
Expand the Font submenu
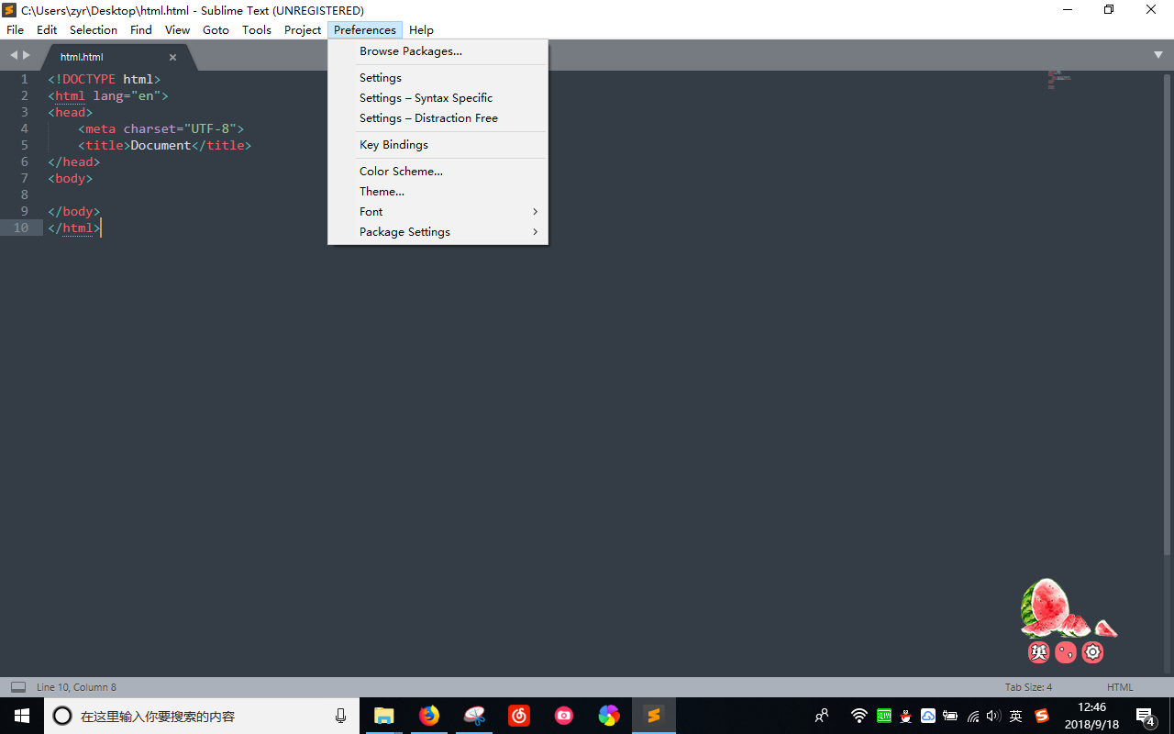click(x=449, y=212)
